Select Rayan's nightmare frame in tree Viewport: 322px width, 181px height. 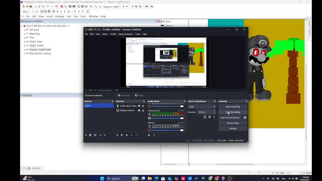click(x=40, y=49)
